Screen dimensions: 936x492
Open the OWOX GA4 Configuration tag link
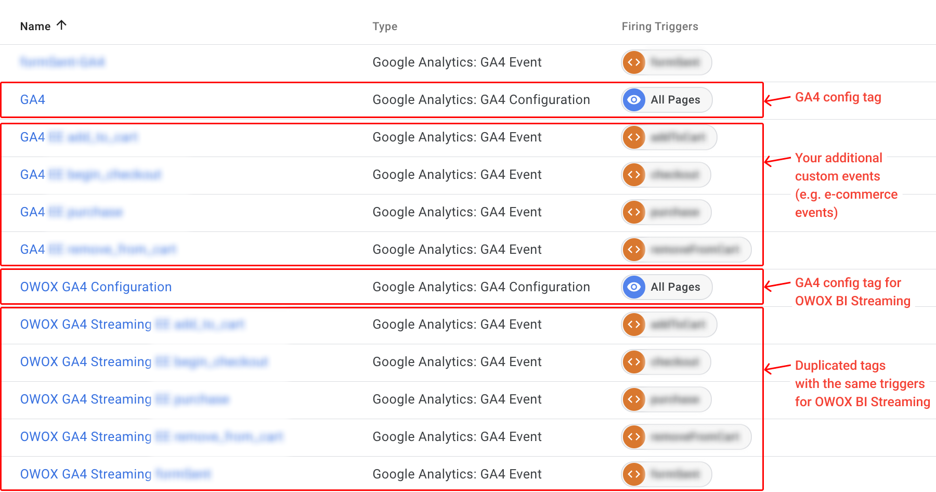96,287
